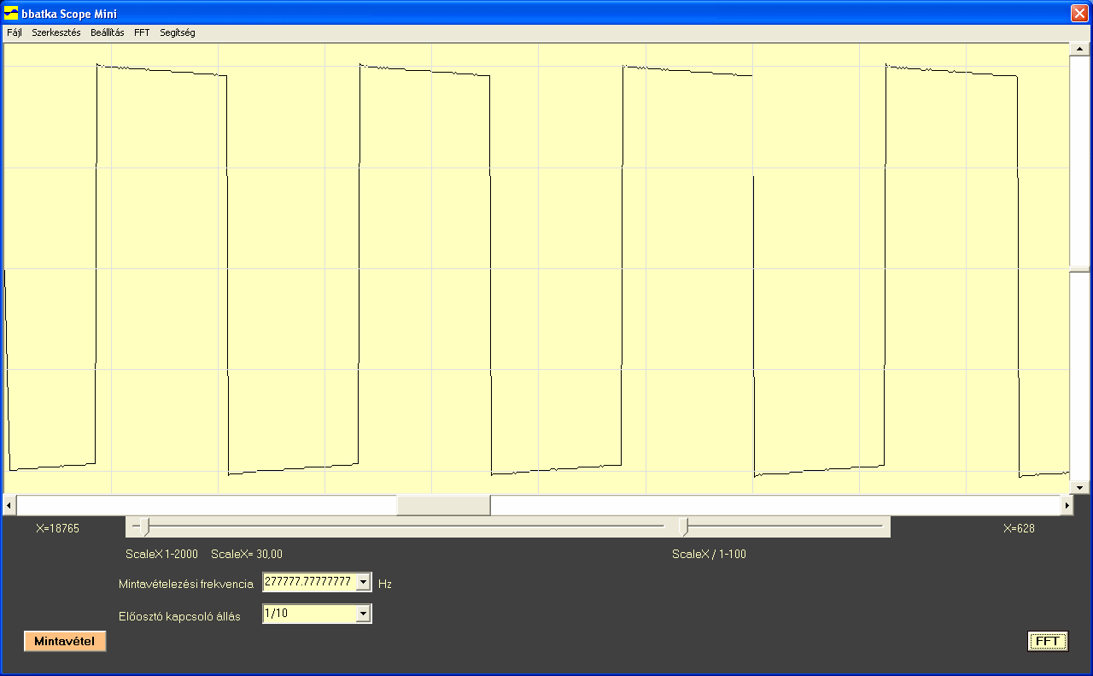Open the Beállítás menu
Image resolution: width=1093 pixels, height=676 pixels.
[x=108, y=32]
